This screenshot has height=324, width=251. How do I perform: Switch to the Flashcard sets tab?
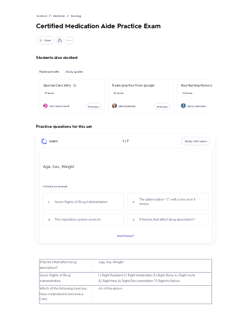click(49, 71)
